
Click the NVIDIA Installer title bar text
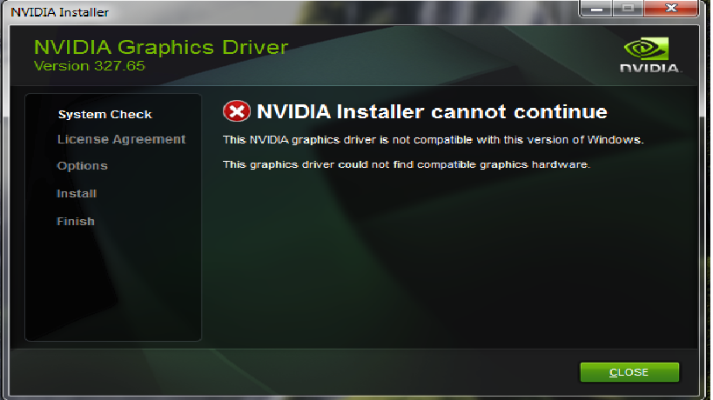point(59,12)
